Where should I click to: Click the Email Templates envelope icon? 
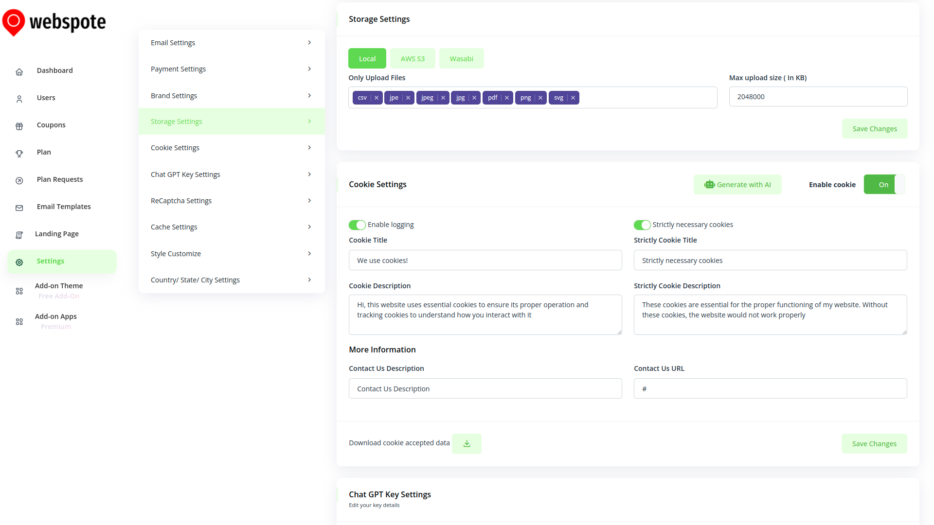[x=19, y=208]
